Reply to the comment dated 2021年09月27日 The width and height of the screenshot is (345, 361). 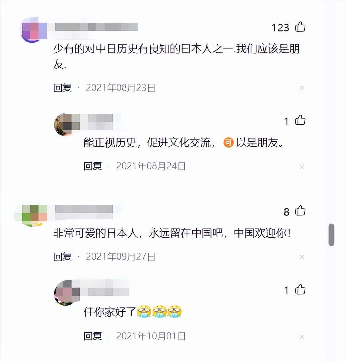[x=62, y=257]
